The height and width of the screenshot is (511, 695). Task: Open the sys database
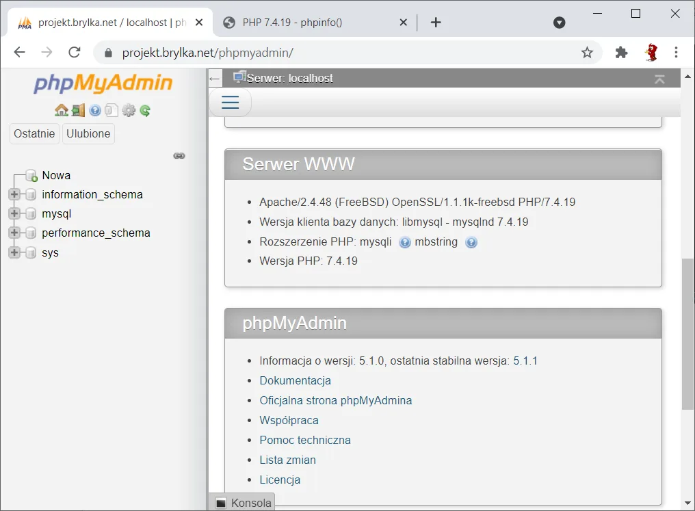pyautogui.click(x=50, y=252)
